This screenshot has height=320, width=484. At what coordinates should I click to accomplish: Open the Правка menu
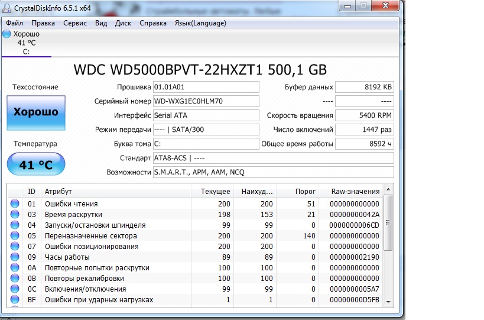tap(43, 23)
